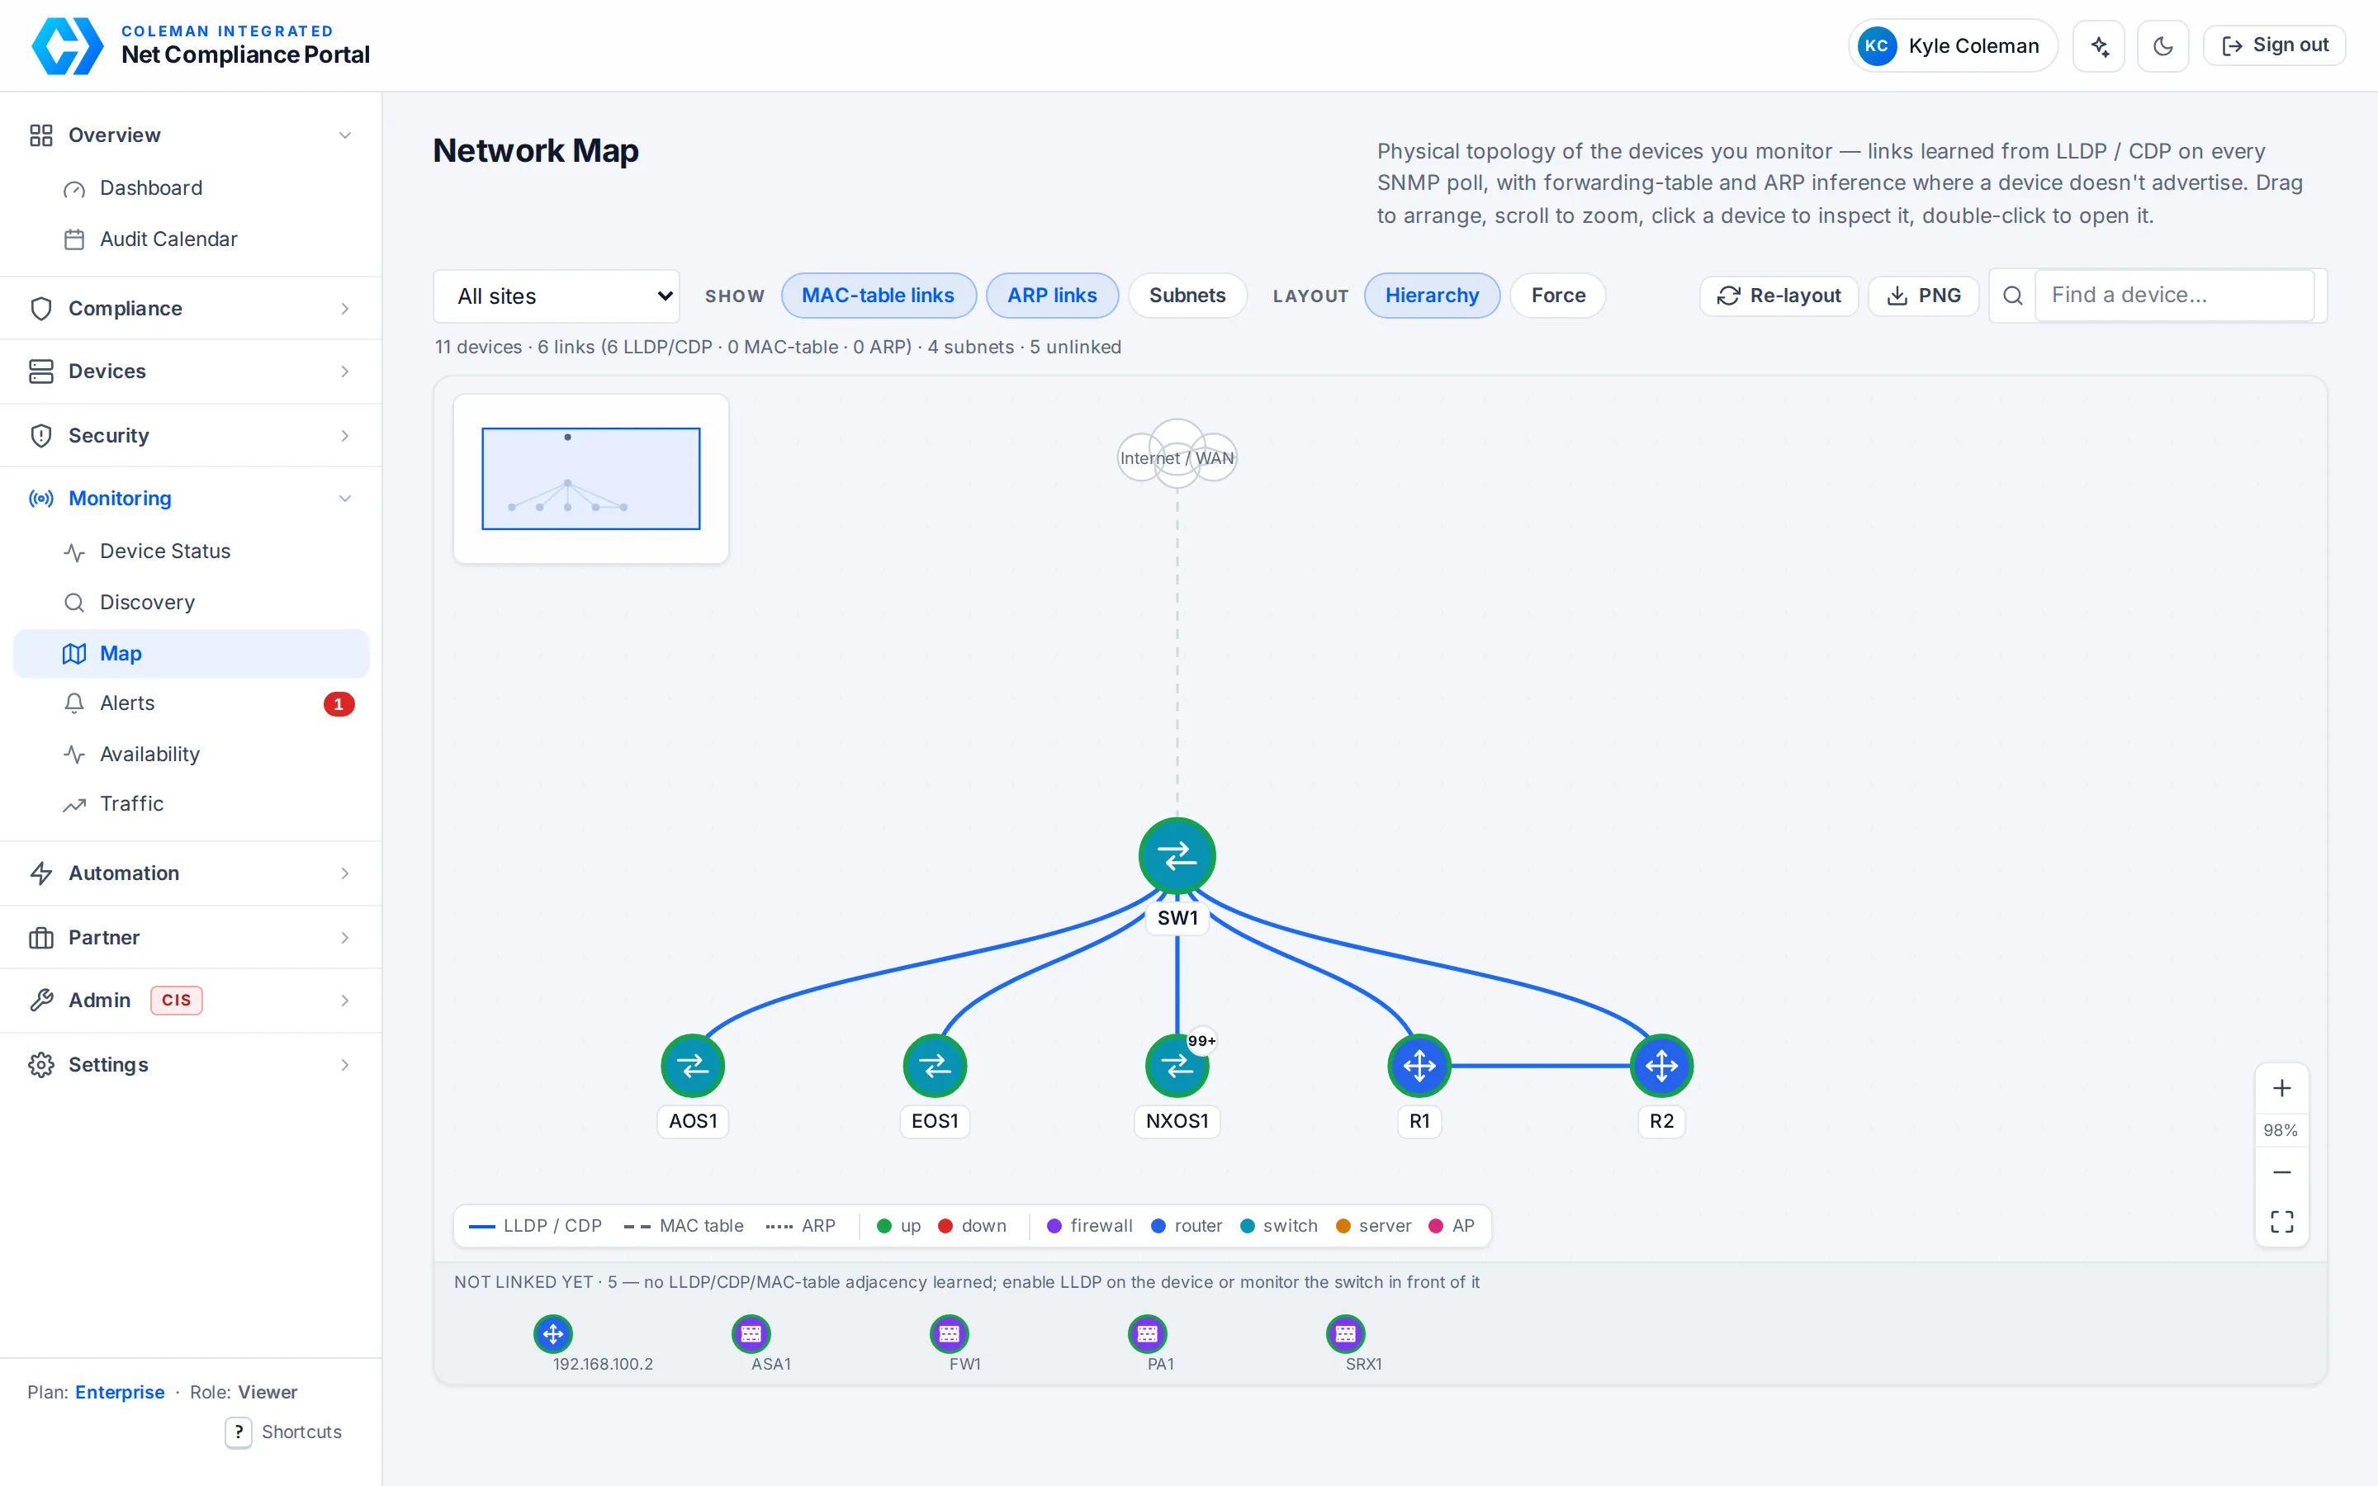Switch layout to Force
The image size is (2378, 1486).
point(1557,296)
